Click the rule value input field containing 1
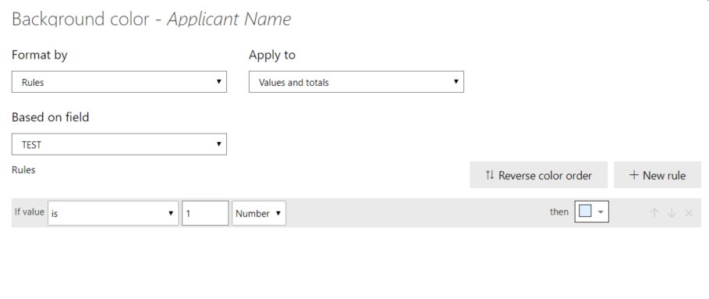The height and width of the screenshot is (299, 709). 205,213
